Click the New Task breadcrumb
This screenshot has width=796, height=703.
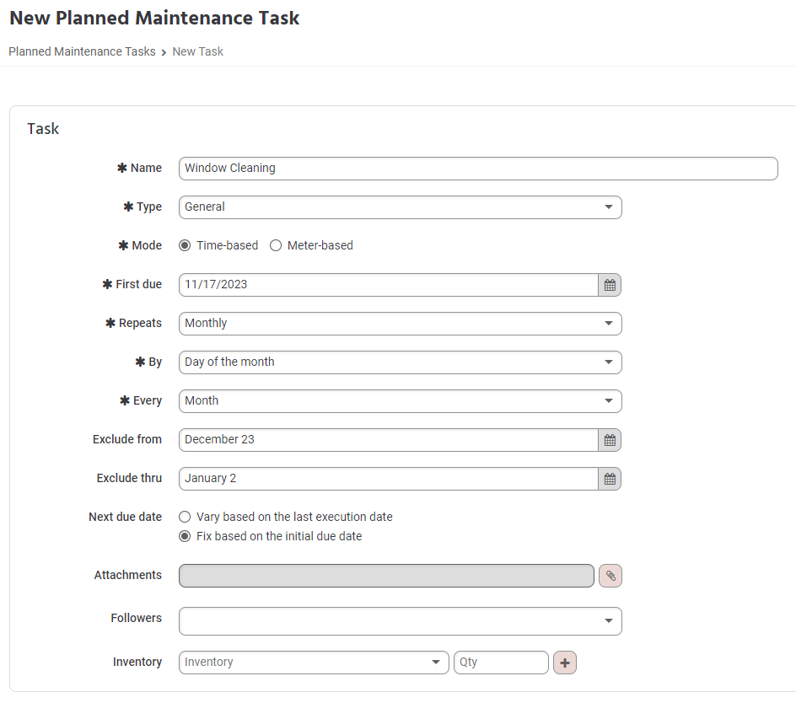click(x=198, y=51)
